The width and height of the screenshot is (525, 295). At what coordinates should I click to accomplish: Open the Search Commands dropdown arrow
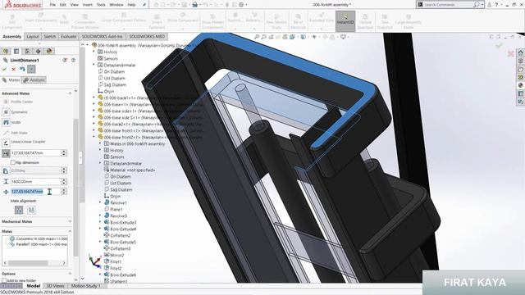[x=482, y=5]
